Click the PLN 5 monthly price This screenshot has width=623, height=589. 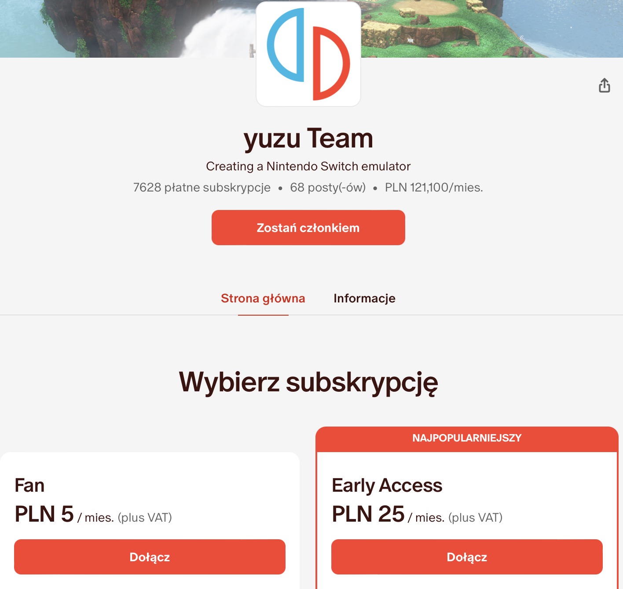pos(44,514)
